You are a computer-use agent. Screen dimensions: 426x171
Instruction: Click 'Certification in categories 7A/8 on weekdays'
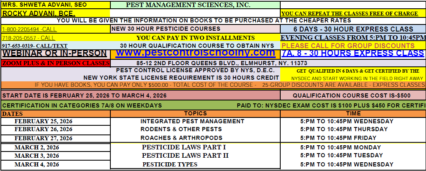[82, 105]
